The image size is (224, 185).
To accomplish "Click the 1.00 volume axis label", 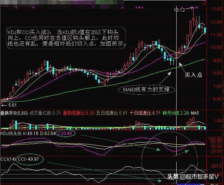I will [217, 121].
